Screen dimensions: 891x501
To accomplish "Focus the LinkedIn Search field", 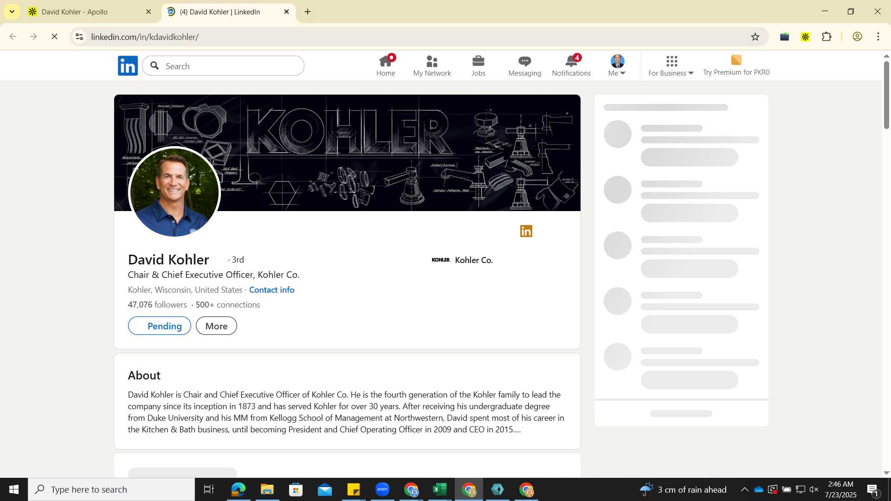I will 223,66.
